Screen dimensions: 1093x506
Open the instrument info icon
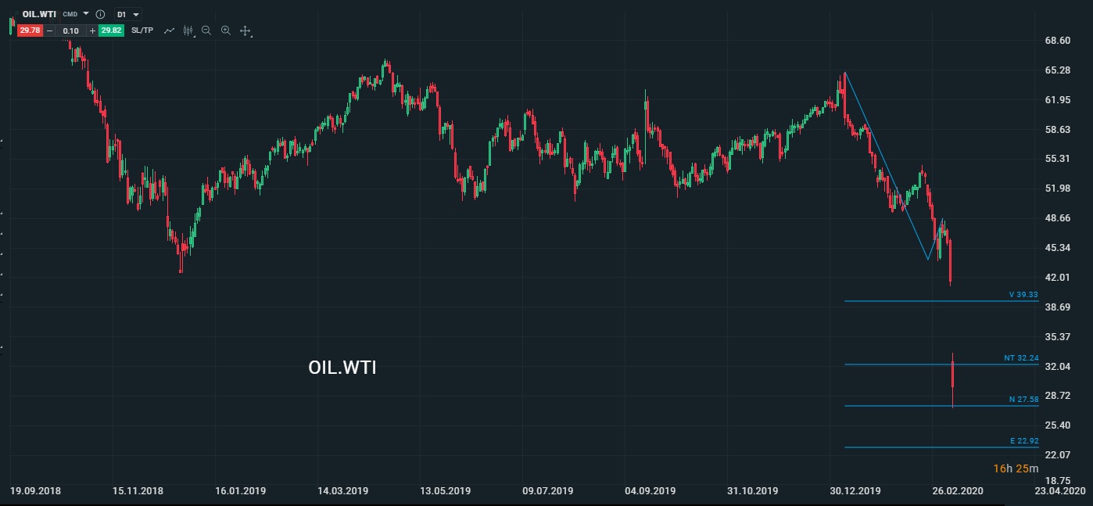pos(100,14)
